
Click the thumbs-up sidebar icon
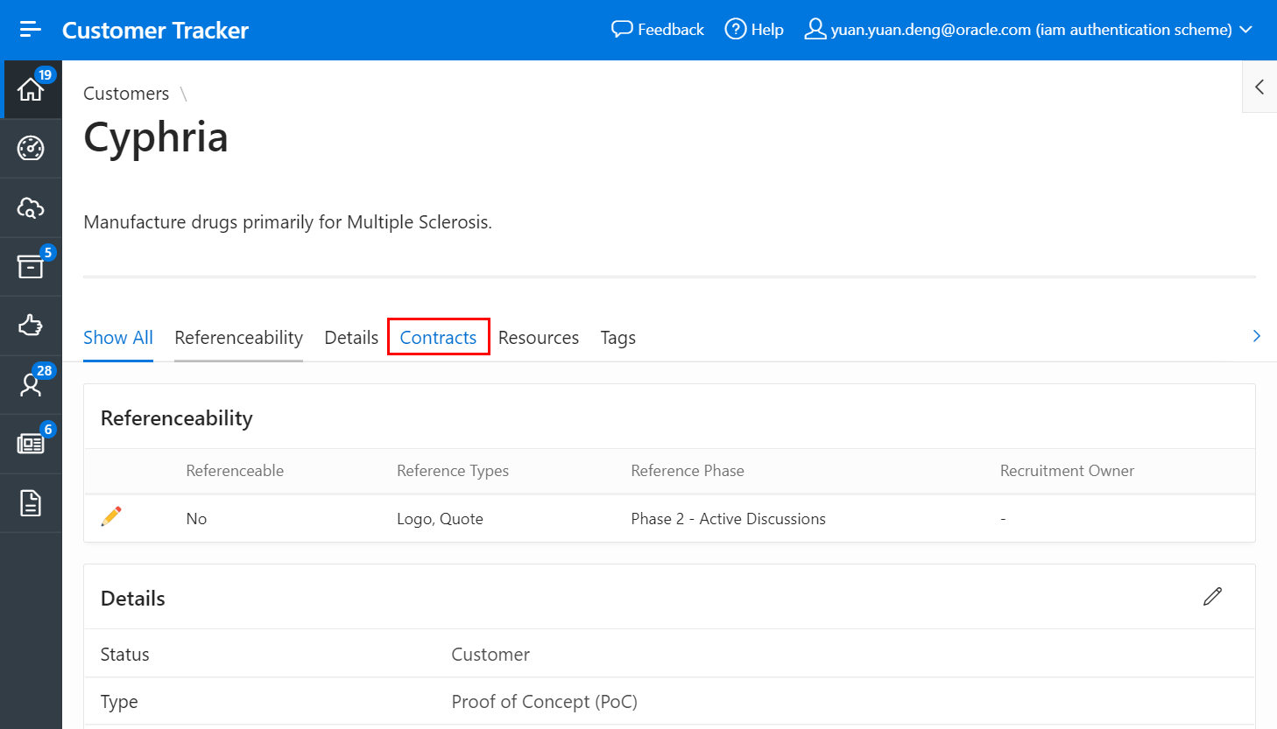pos(31,326)
